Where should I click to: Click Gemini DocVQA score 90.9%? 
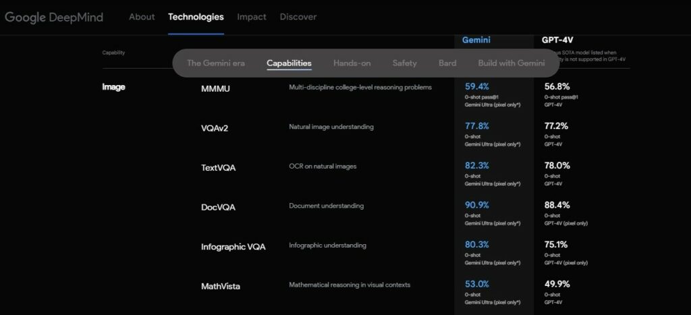coord(477,205)
